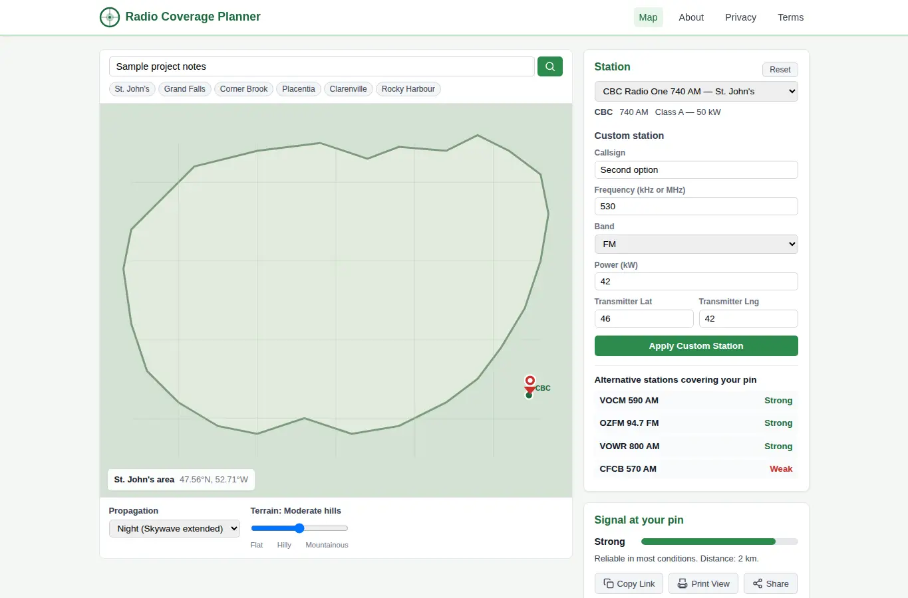Click the CBC transmitter dot on map
Viewport: 908px width, 598px height.
click(x=529, y=395)
